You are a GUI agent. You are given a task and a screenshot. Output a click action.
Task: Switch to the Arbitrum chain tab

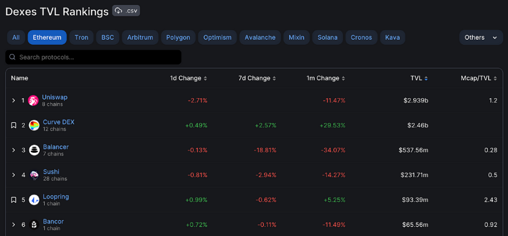click(x=140, y=37)
